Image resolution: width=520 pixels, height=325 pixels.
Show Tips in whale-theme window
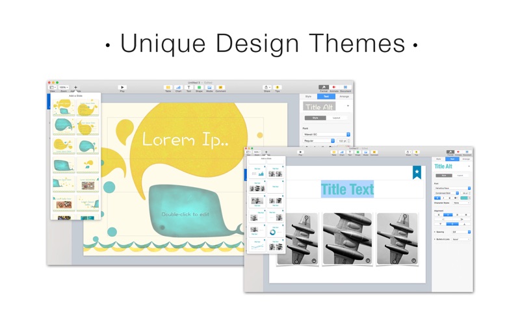click(x=278, y=88)
